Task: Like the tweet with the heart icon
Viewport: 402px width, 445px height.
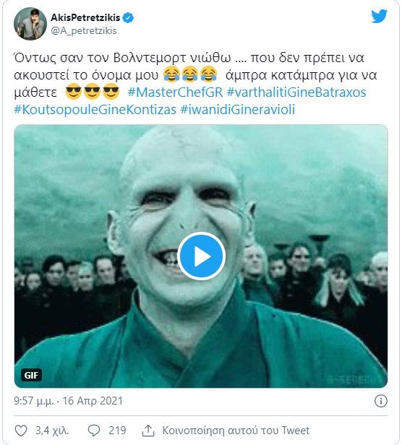Action: (21, 431)
